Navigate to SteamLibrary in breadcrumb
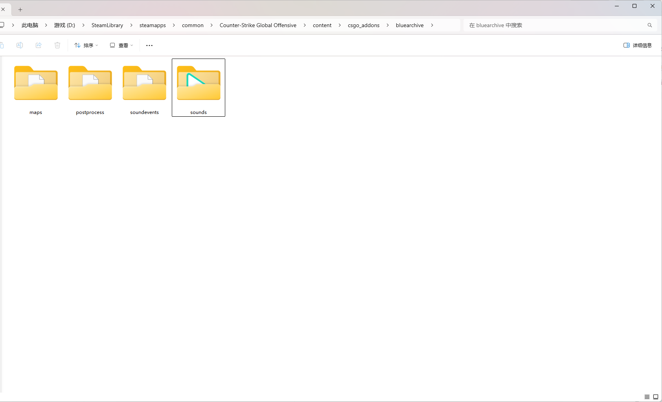The image size is (662, 402). [107, 25]
